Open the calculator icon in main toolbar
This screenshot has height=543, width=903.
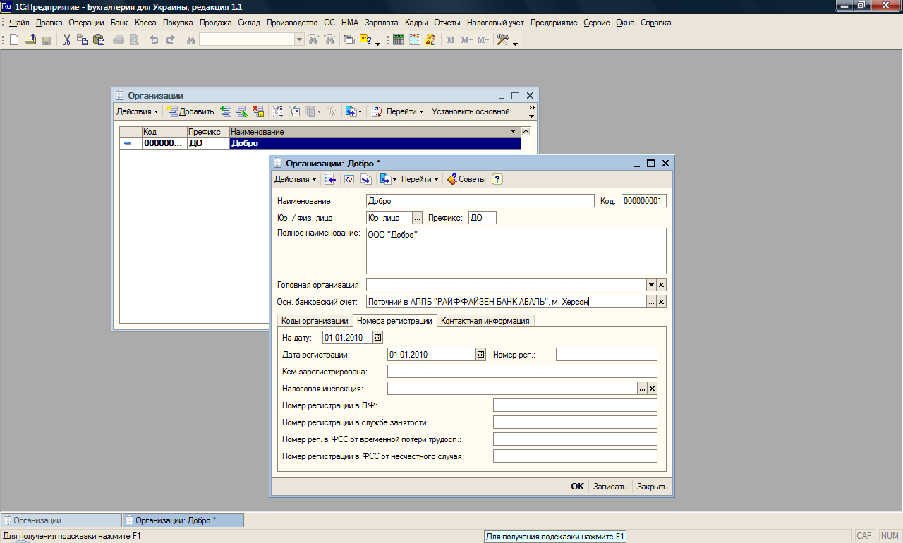[399, 40]
